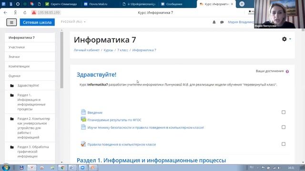The width and height of the screenshot is (305, 171).
Task: Click the quiz icon before Правила поведения
Action: (x=83, y=144)
